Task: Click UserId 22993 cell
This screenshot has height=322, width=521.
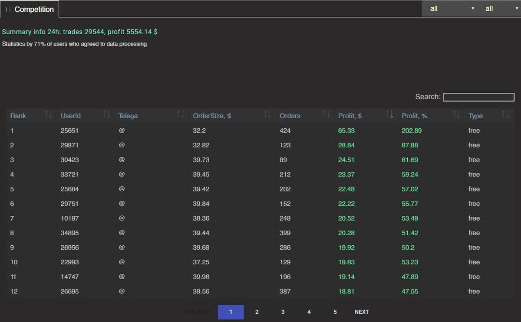Action: pyautogui.click(x=69, y=262)
